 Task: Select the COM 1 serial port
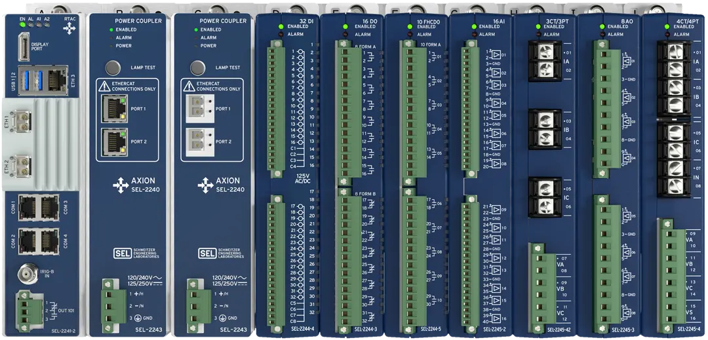click(x=28, y=208)
